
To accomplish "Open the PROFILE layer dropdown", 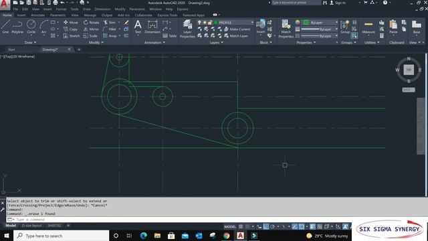I will (252, 22).
